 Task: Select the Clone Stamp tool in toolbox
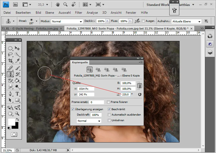click(x=10, y=74)
